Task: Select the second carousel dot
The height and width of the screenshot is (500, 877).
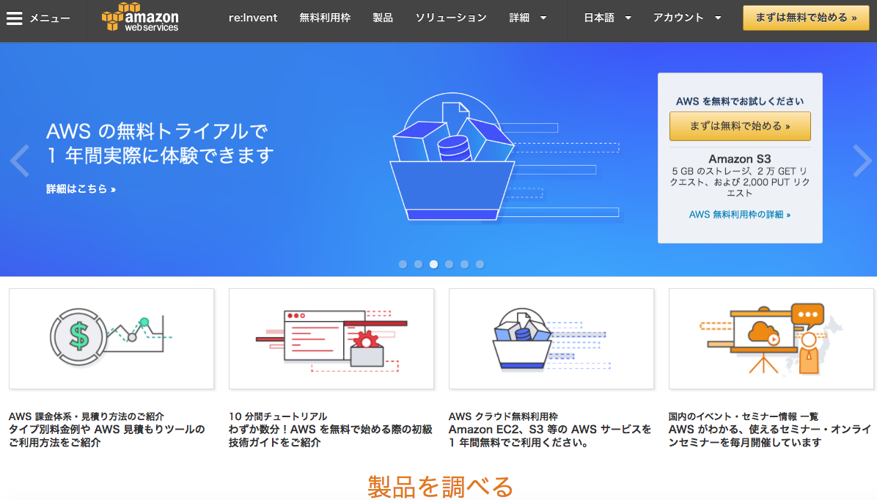Action: [x=419, y=265]
